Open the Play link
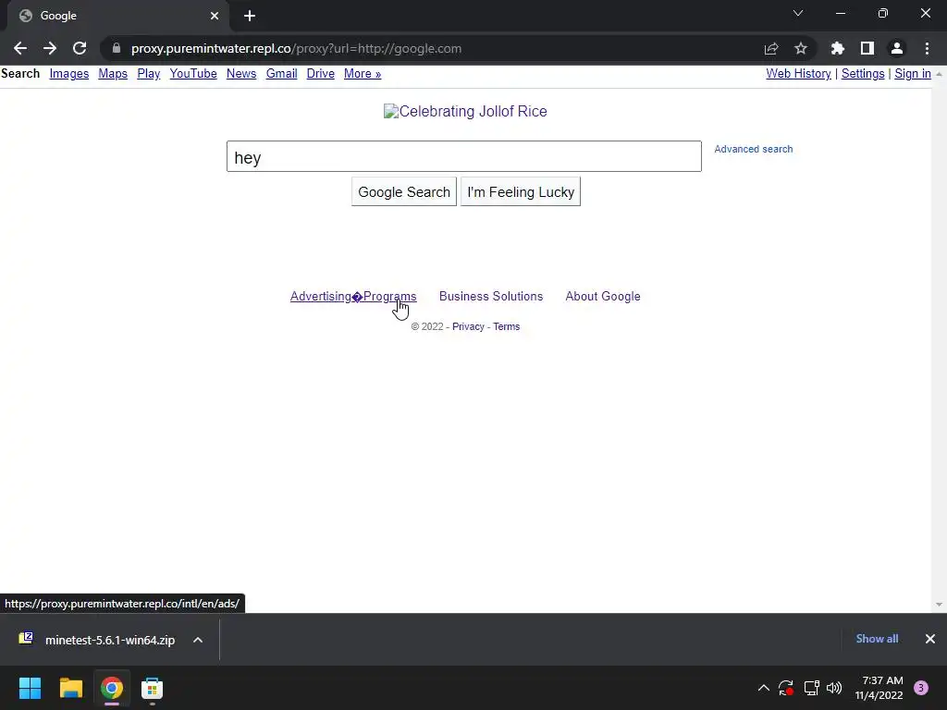947x710 pixels. pos(149,74)
